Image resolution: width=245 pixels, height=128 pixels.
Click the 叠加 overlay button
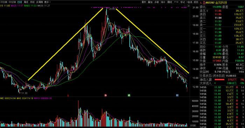(150, 2)
